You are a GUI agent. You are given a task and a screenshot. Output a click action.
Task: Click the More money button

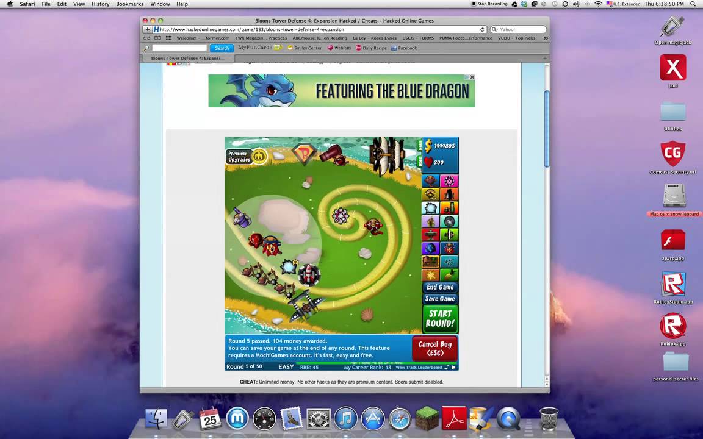point(420,146)
